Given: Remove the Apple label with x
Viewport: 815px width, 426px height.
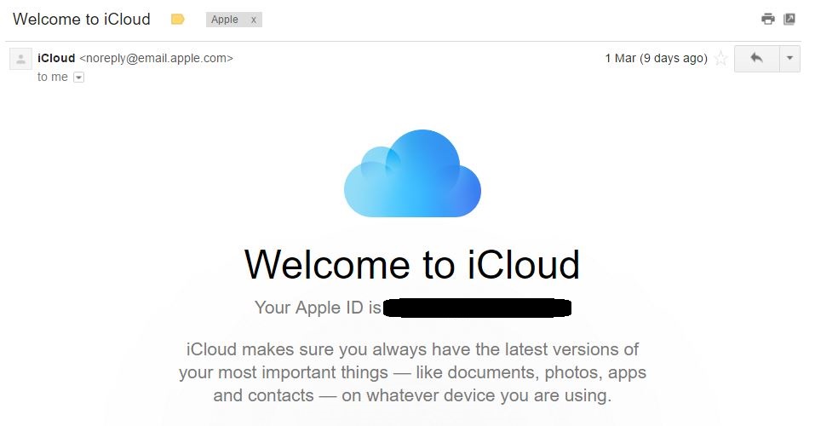Looking at the screenshot, I should [x=253, y=20].
